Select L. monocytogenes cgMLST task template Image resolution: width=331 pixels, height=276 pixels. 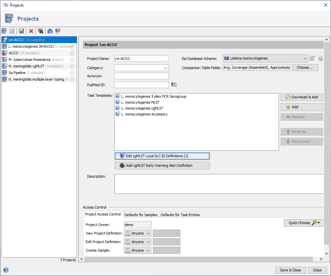point(142,108)
